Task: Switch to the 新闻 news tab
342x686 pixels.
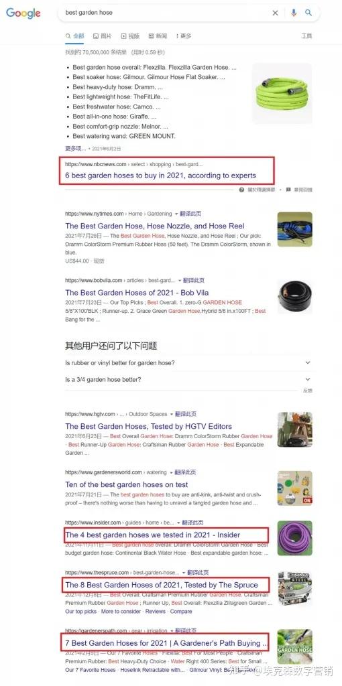Action: pyautogui.click(x=158, y=36)
